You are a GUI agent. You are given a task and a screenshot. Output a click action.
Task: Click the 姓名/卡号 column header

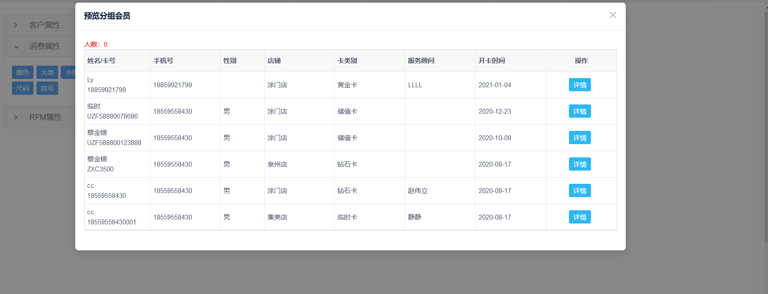101,61
